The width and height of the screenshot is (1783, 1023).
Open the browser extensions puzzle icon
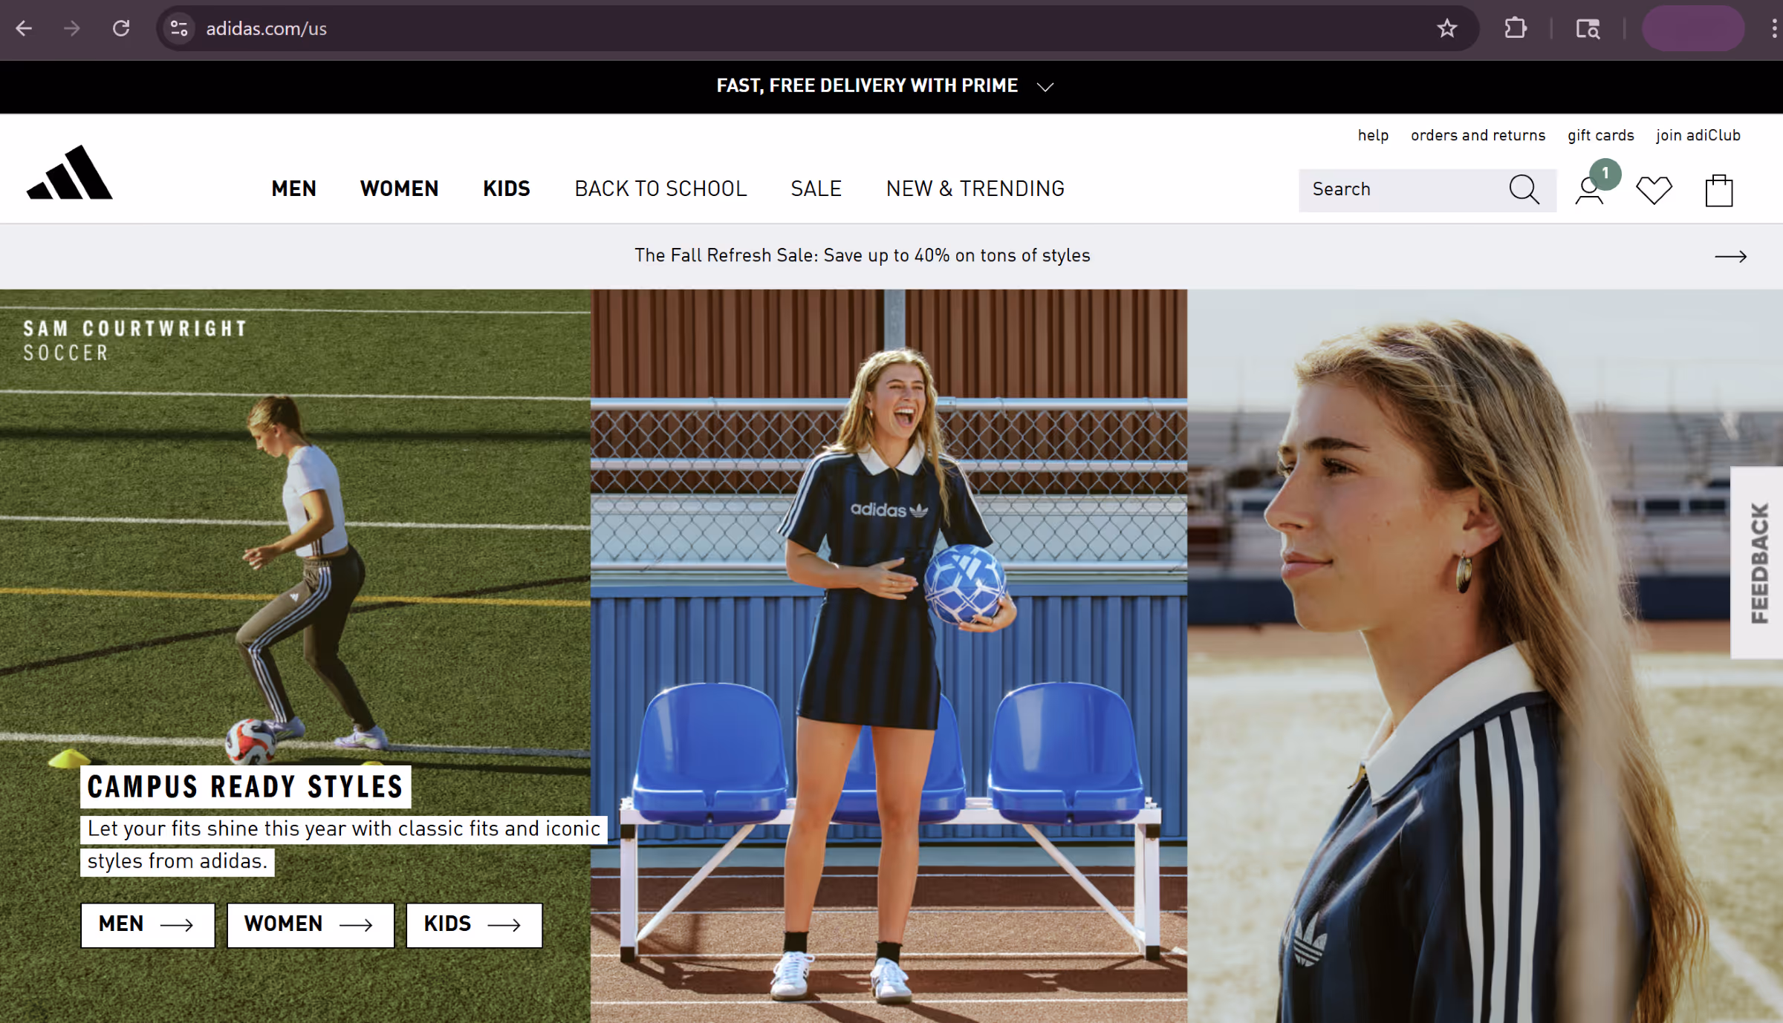coord(1515,29)
